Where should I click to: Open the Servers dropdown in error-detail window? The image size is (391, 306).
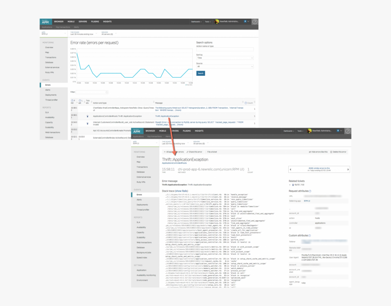[201, 143]
